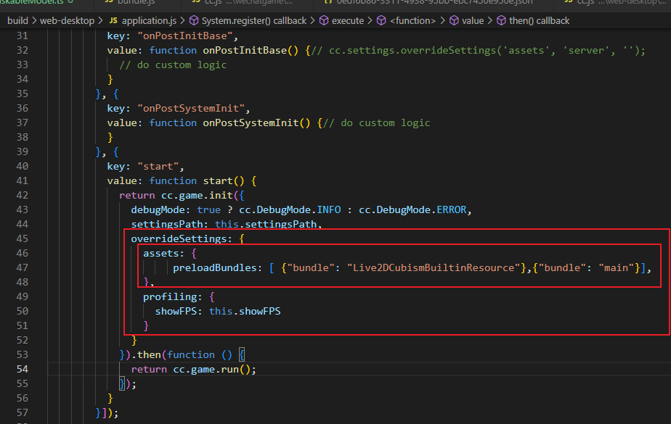Image resolution: width=671 pixels, height=424 pixels.
Task: Click the 'preloadBundles' property name
Action: point(214,267)
